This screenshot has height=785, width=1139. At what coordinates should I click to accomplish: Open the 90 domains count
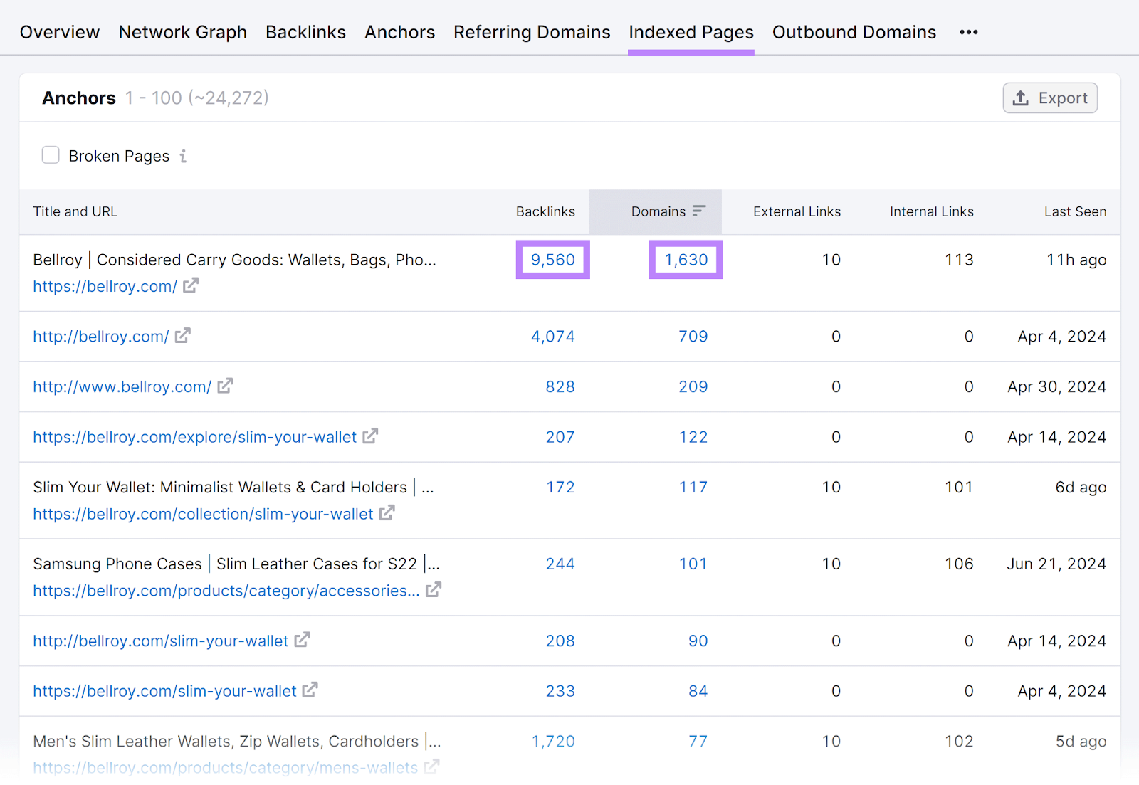pyautogui.click(x=698, y=641)
